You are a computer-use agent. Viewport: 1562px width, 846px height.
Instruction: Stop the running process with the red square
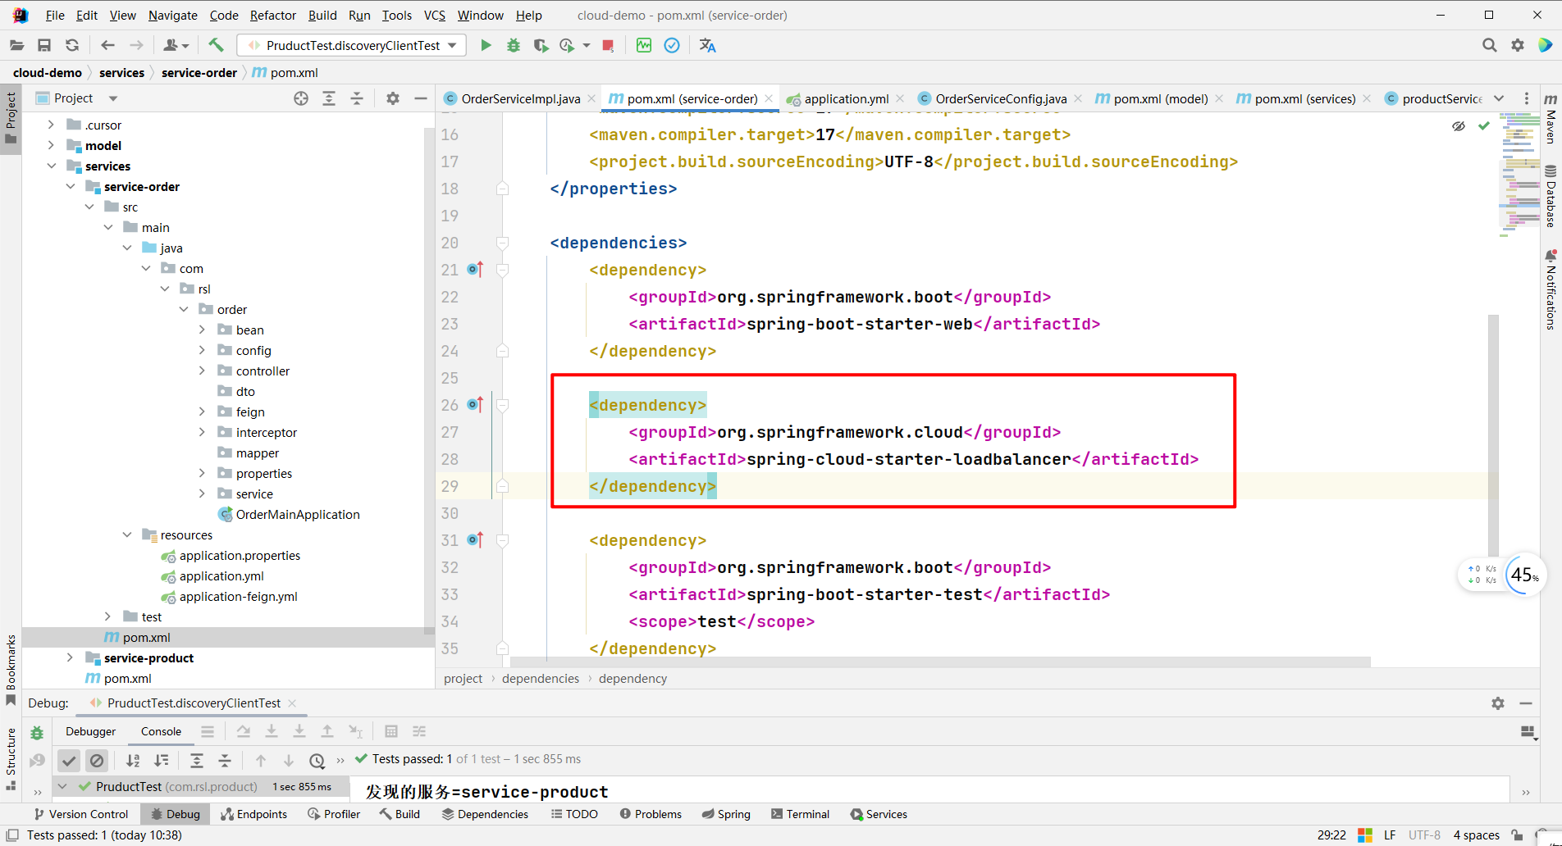[608, 46]
